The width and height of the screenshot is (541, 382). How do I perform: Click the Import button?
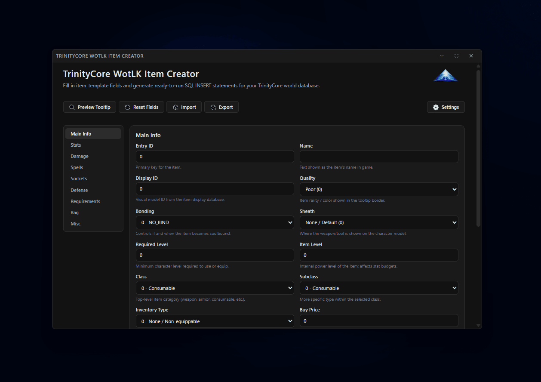pos(184,107)
